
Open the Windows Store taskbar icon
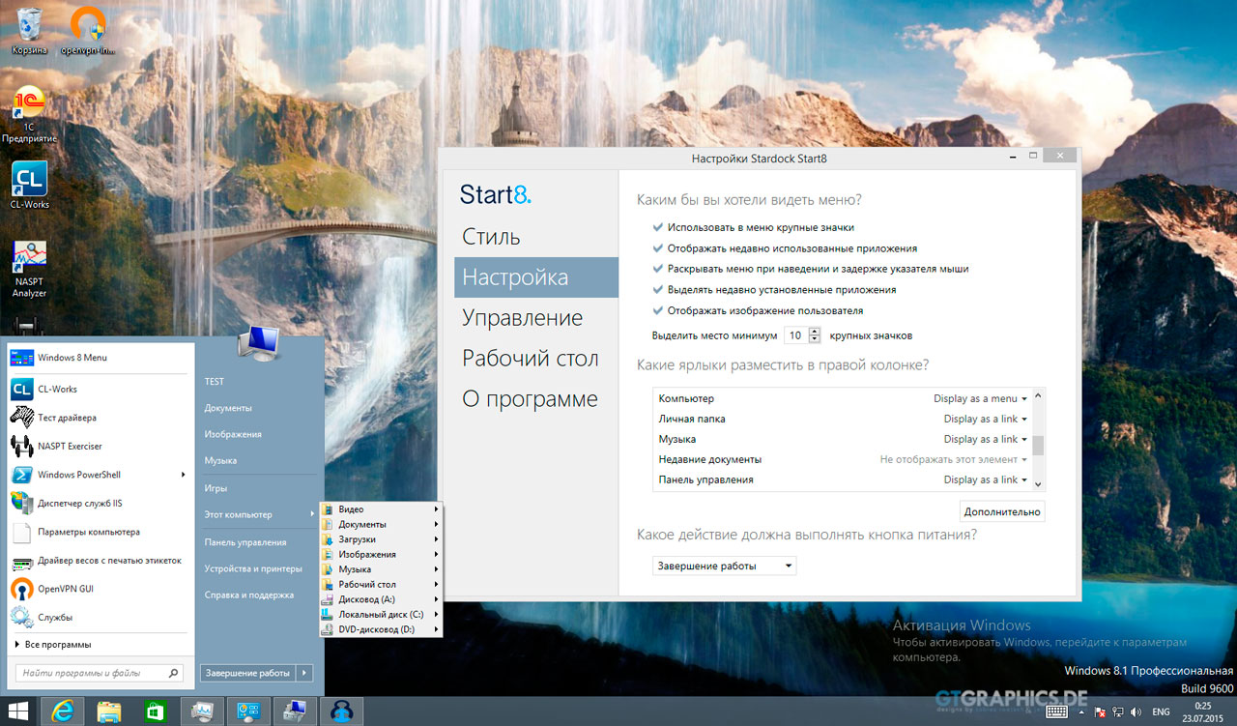[155, 711]
